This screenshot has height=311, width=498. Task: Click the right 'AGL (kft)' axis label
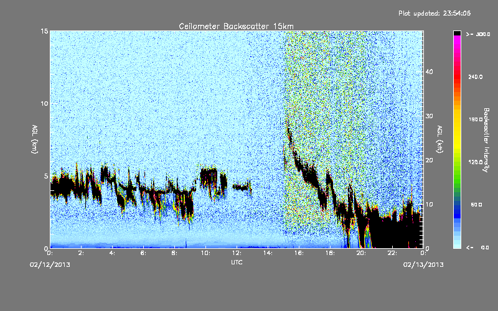440,139
